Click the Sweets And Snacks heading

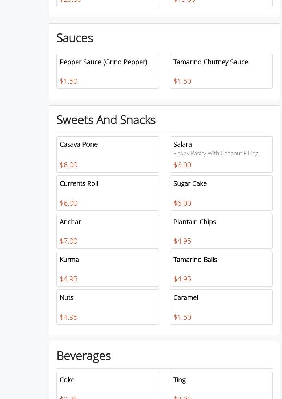tap(106, 120)
